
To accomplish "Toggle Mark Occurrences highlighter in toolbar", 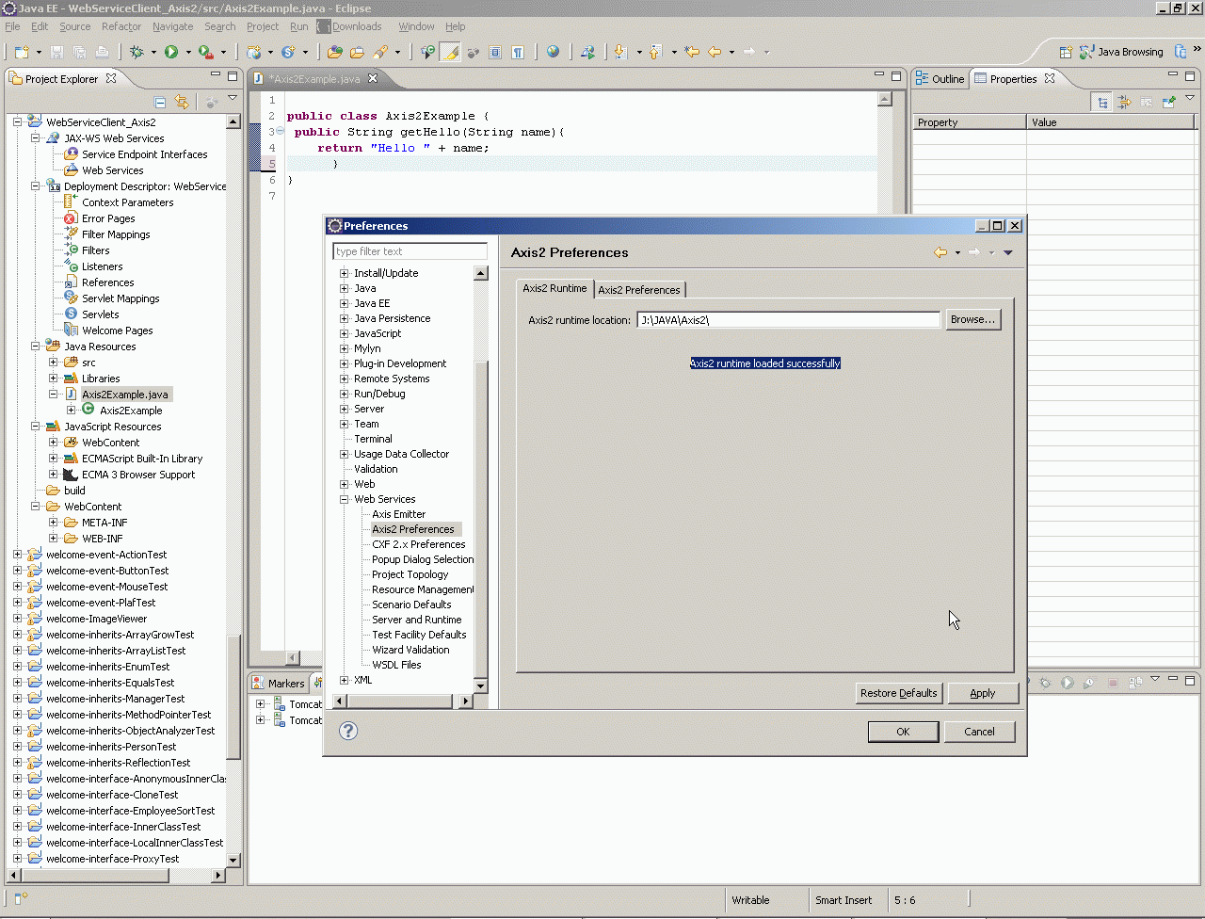I will point(451,53).
